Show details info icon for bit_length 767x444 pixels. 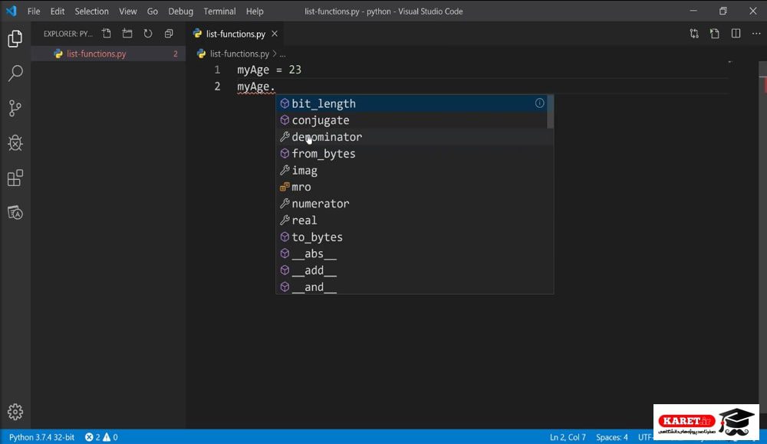[x=539, y=103]
